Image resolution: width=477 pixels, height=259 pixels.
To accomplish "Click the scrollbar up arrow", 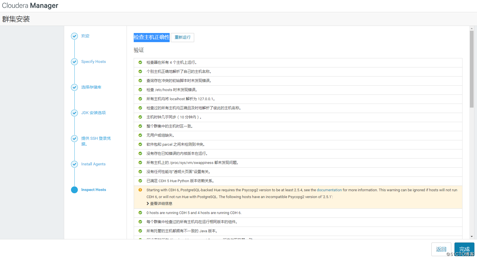I will (x=472, y=28).
